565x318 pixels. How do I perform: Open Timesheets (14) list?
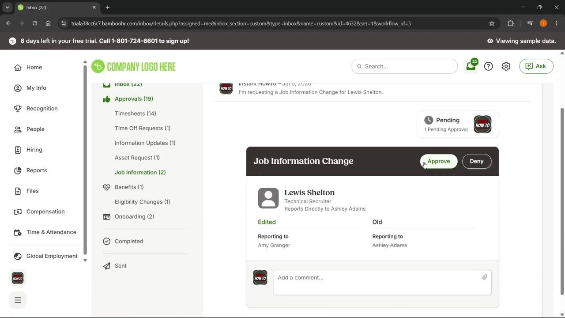136,114
